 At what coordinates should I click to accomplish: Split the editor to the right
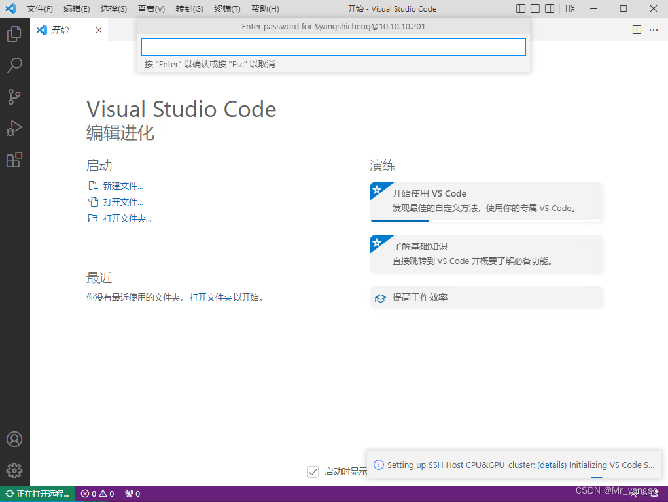637,30
